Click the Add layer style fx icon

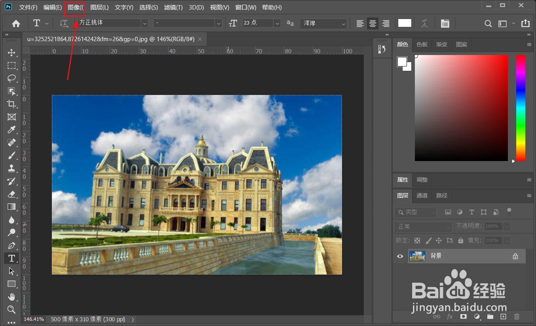tap(450, 317)
